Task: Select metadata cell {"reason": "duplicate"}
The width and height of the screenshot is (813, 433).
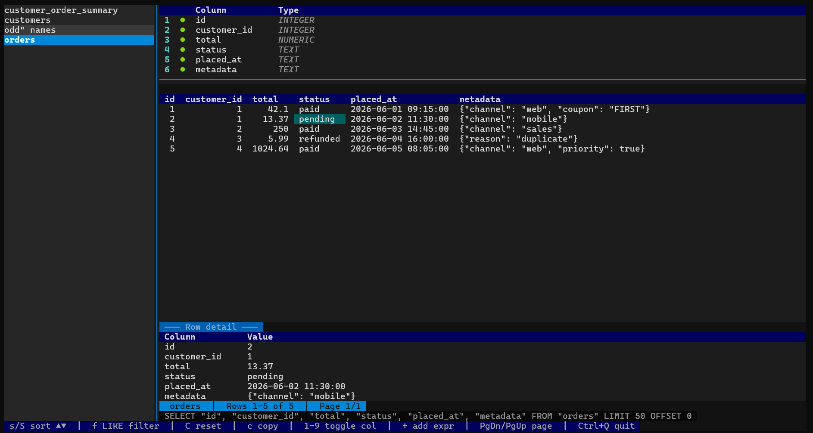Action: pyautogui.click(x=519, y=139)
